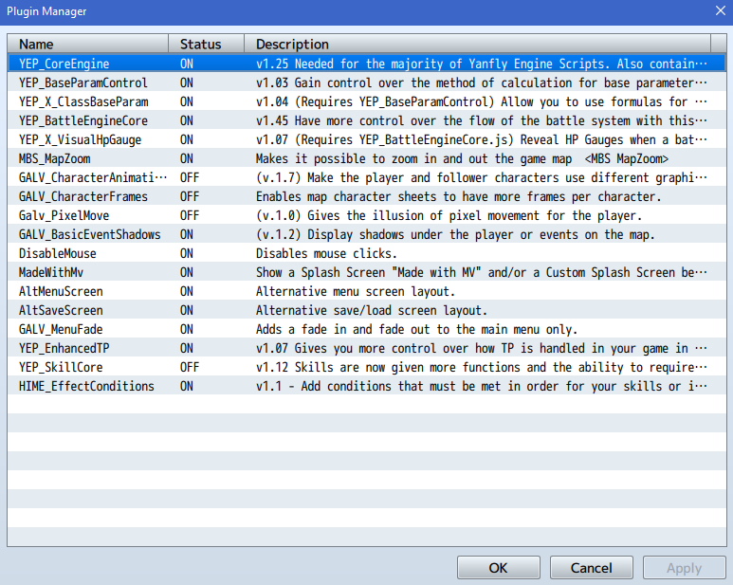Image resolution: width=733 pixels, height=585 pixels.
Task: Click the Status column header
Action: [x=206, y=44]
